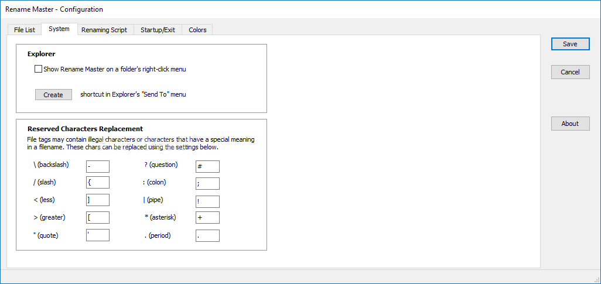
Task: Open the Colors tab
Action: click(x=197, y=30)
